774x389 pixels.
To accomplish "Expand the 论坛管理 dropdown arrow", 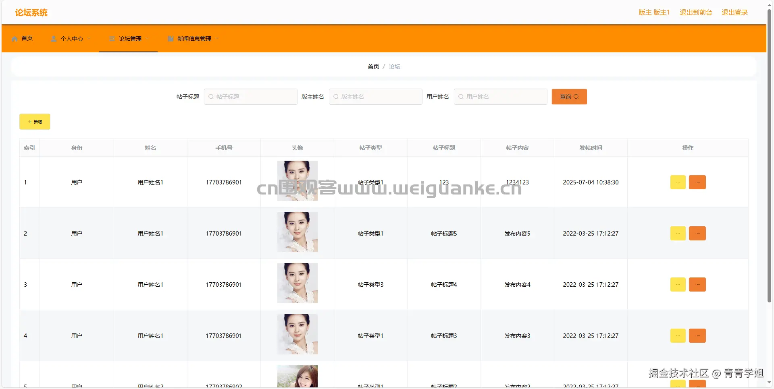I will 148,39.
